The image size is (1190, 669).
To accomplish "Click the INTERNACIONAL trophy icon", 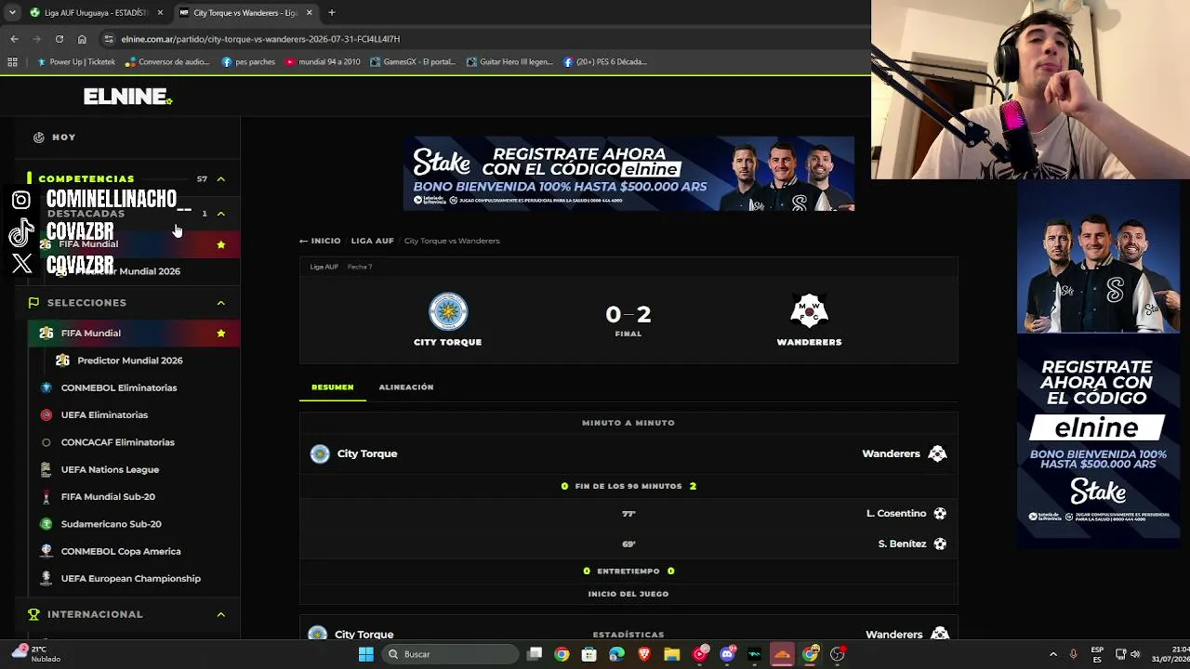I will pyautogui.click(x=34, y=614).
